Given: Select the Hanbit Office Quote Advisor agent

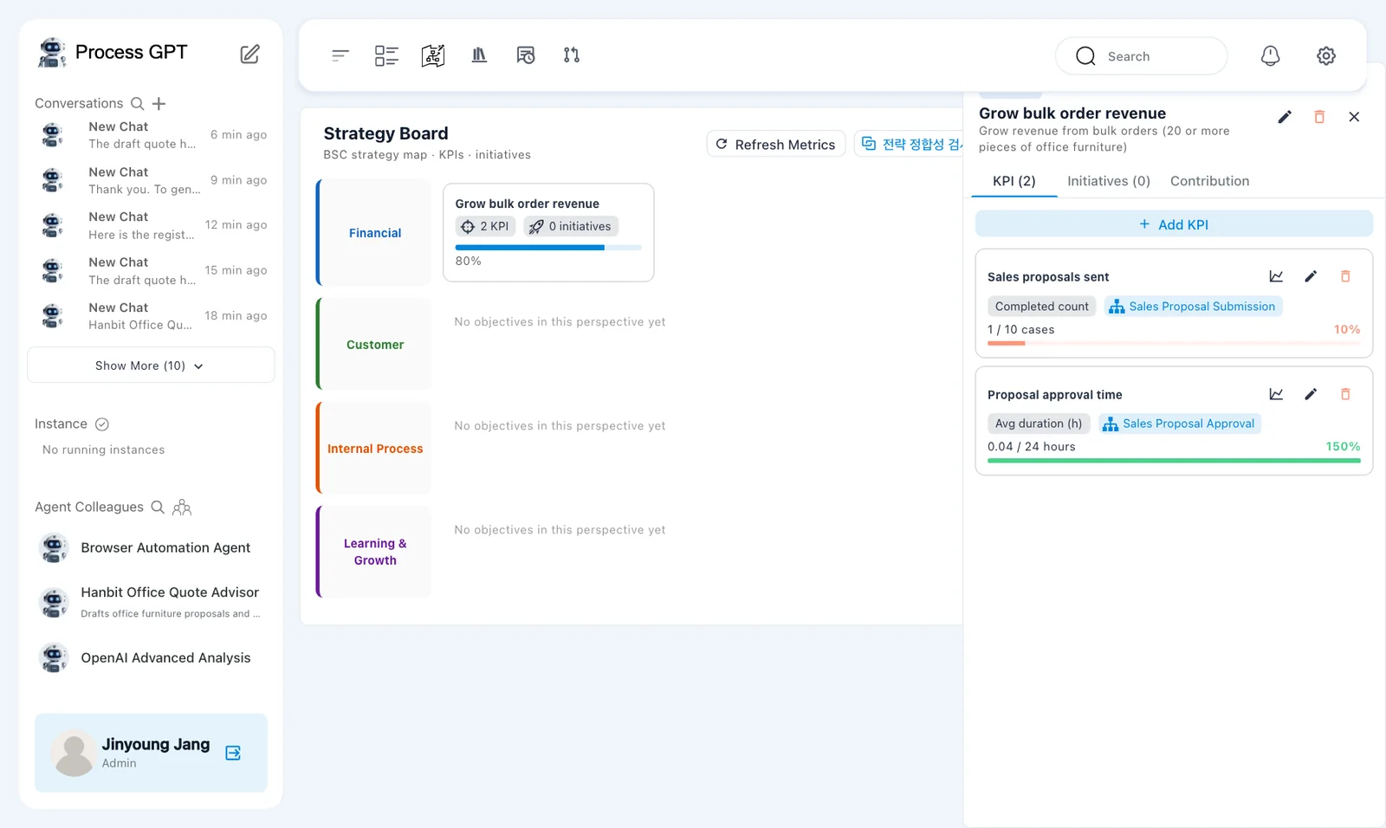Looking at the screenshot, I should 151,602.
